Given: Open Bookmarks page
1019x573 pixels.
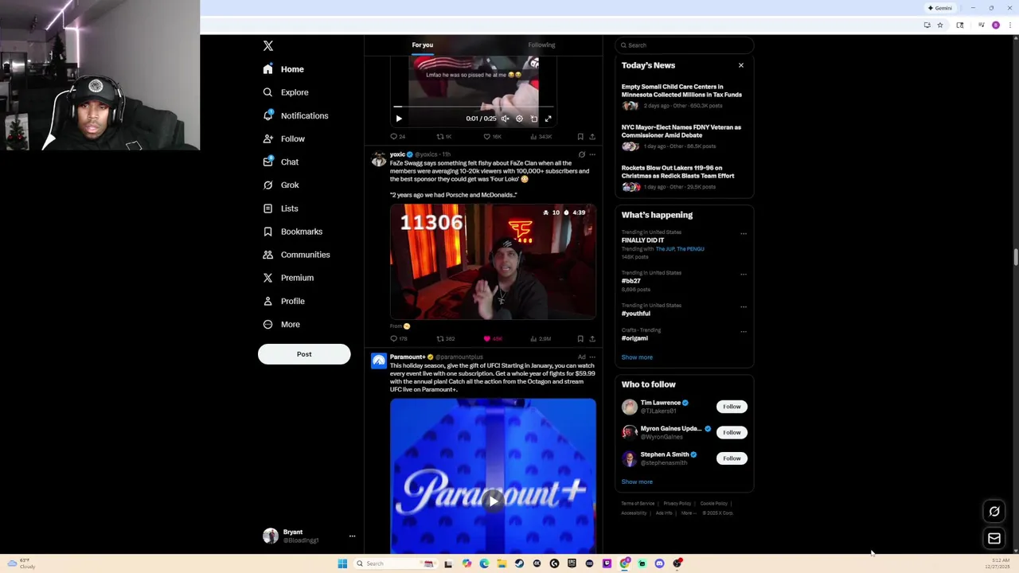Looking at the screenshot, I should click(293, 232).
